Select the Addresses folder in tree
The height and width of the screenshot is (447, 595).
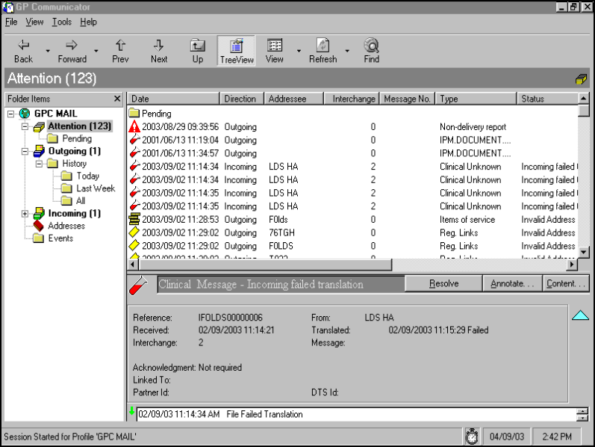[x=66, y=226]
